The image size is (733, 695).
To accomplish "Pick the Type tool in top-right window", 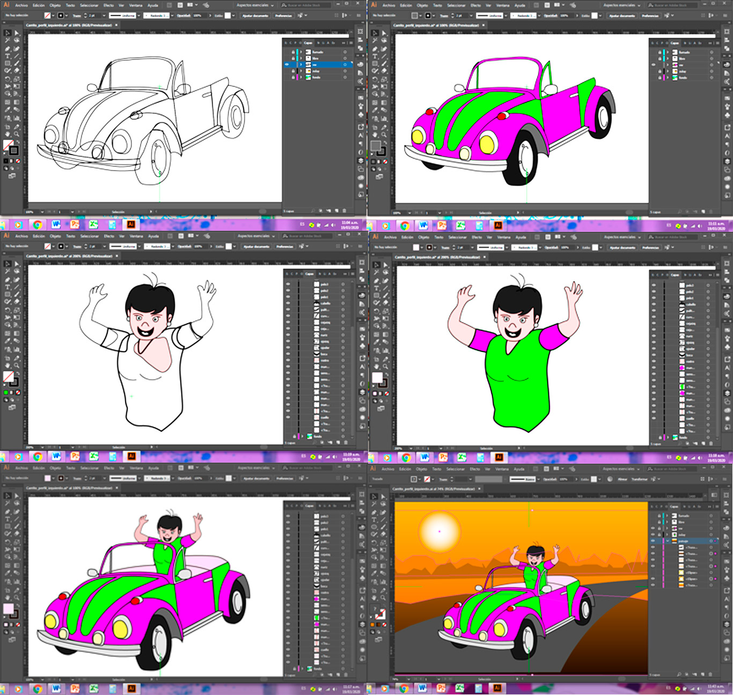I will (375, 56).
